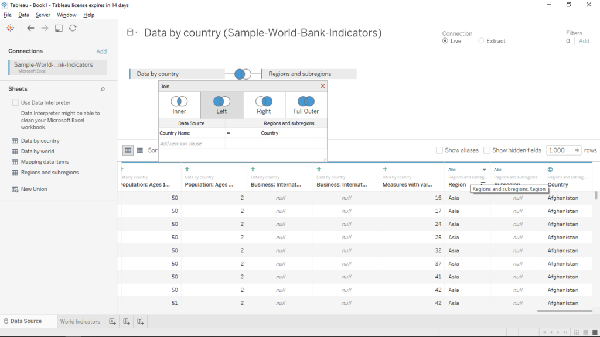Image resolution: width=600 pixels, height=337 pixels.
Task: Click the Tableau start page logo icon
Action: (11, 28)
